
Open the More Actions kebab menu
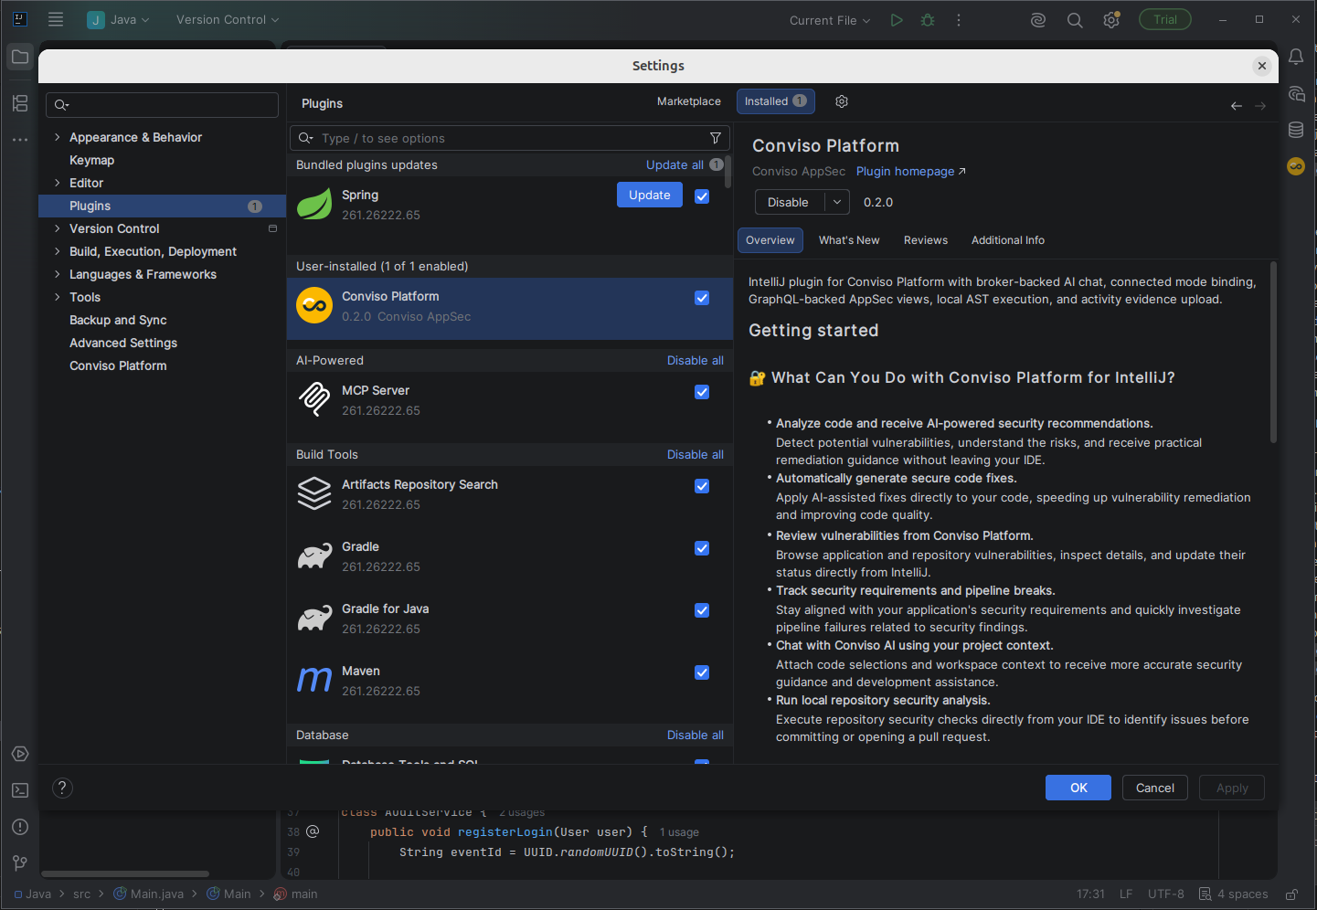959,20
